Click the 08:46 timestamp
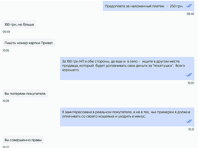Image resolution: width=198 pixels, height=148 pixels. coord(190,14)
